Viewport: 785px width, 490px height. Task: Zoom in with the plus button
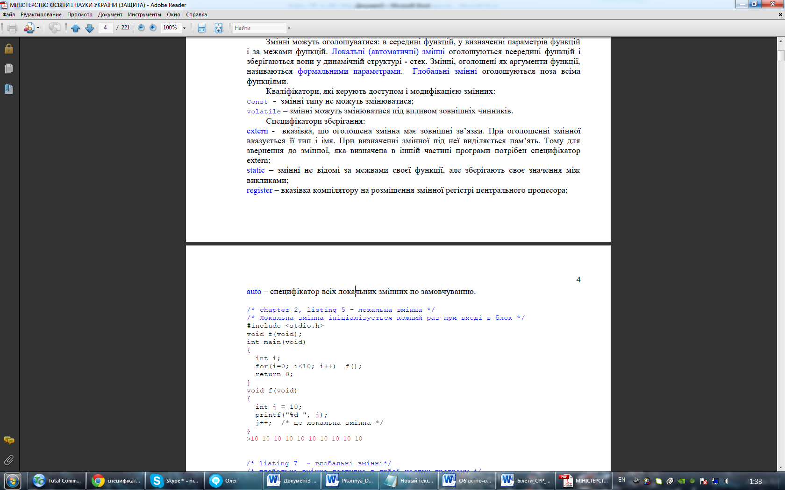(153, 28)
